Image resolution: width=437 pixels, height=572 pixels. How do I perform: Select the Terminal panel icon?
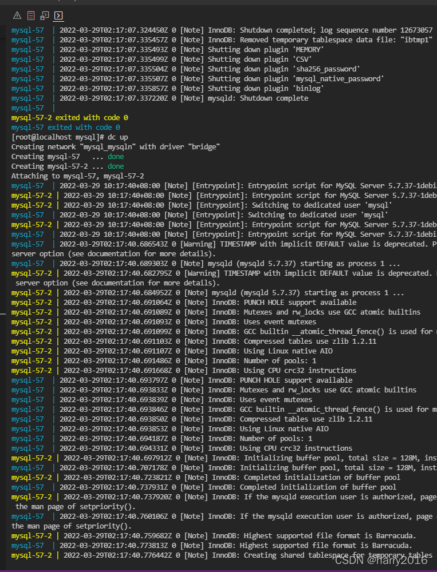tap(58, 15)
